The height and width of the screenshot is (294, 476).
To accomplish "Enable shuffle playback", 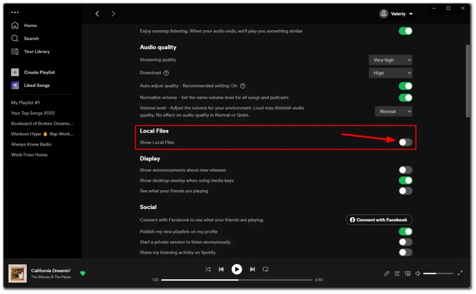I will pos(208,269).
